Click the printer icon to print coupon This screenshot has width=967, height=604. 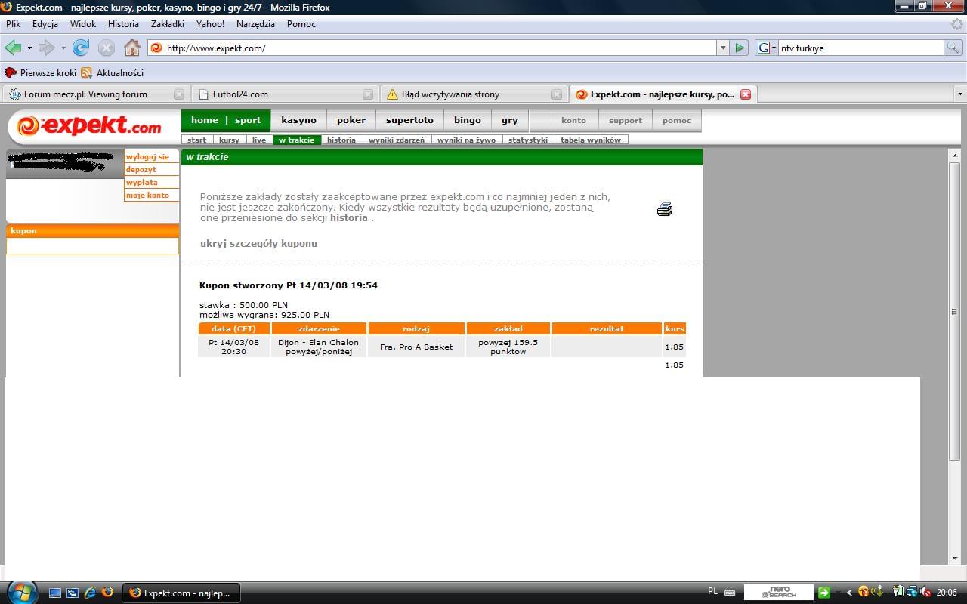664,209
